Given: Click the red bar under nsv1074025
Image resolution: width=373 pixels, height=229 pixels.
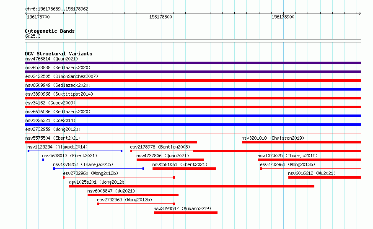Looking at the screenshot, I should pos(309,160).
